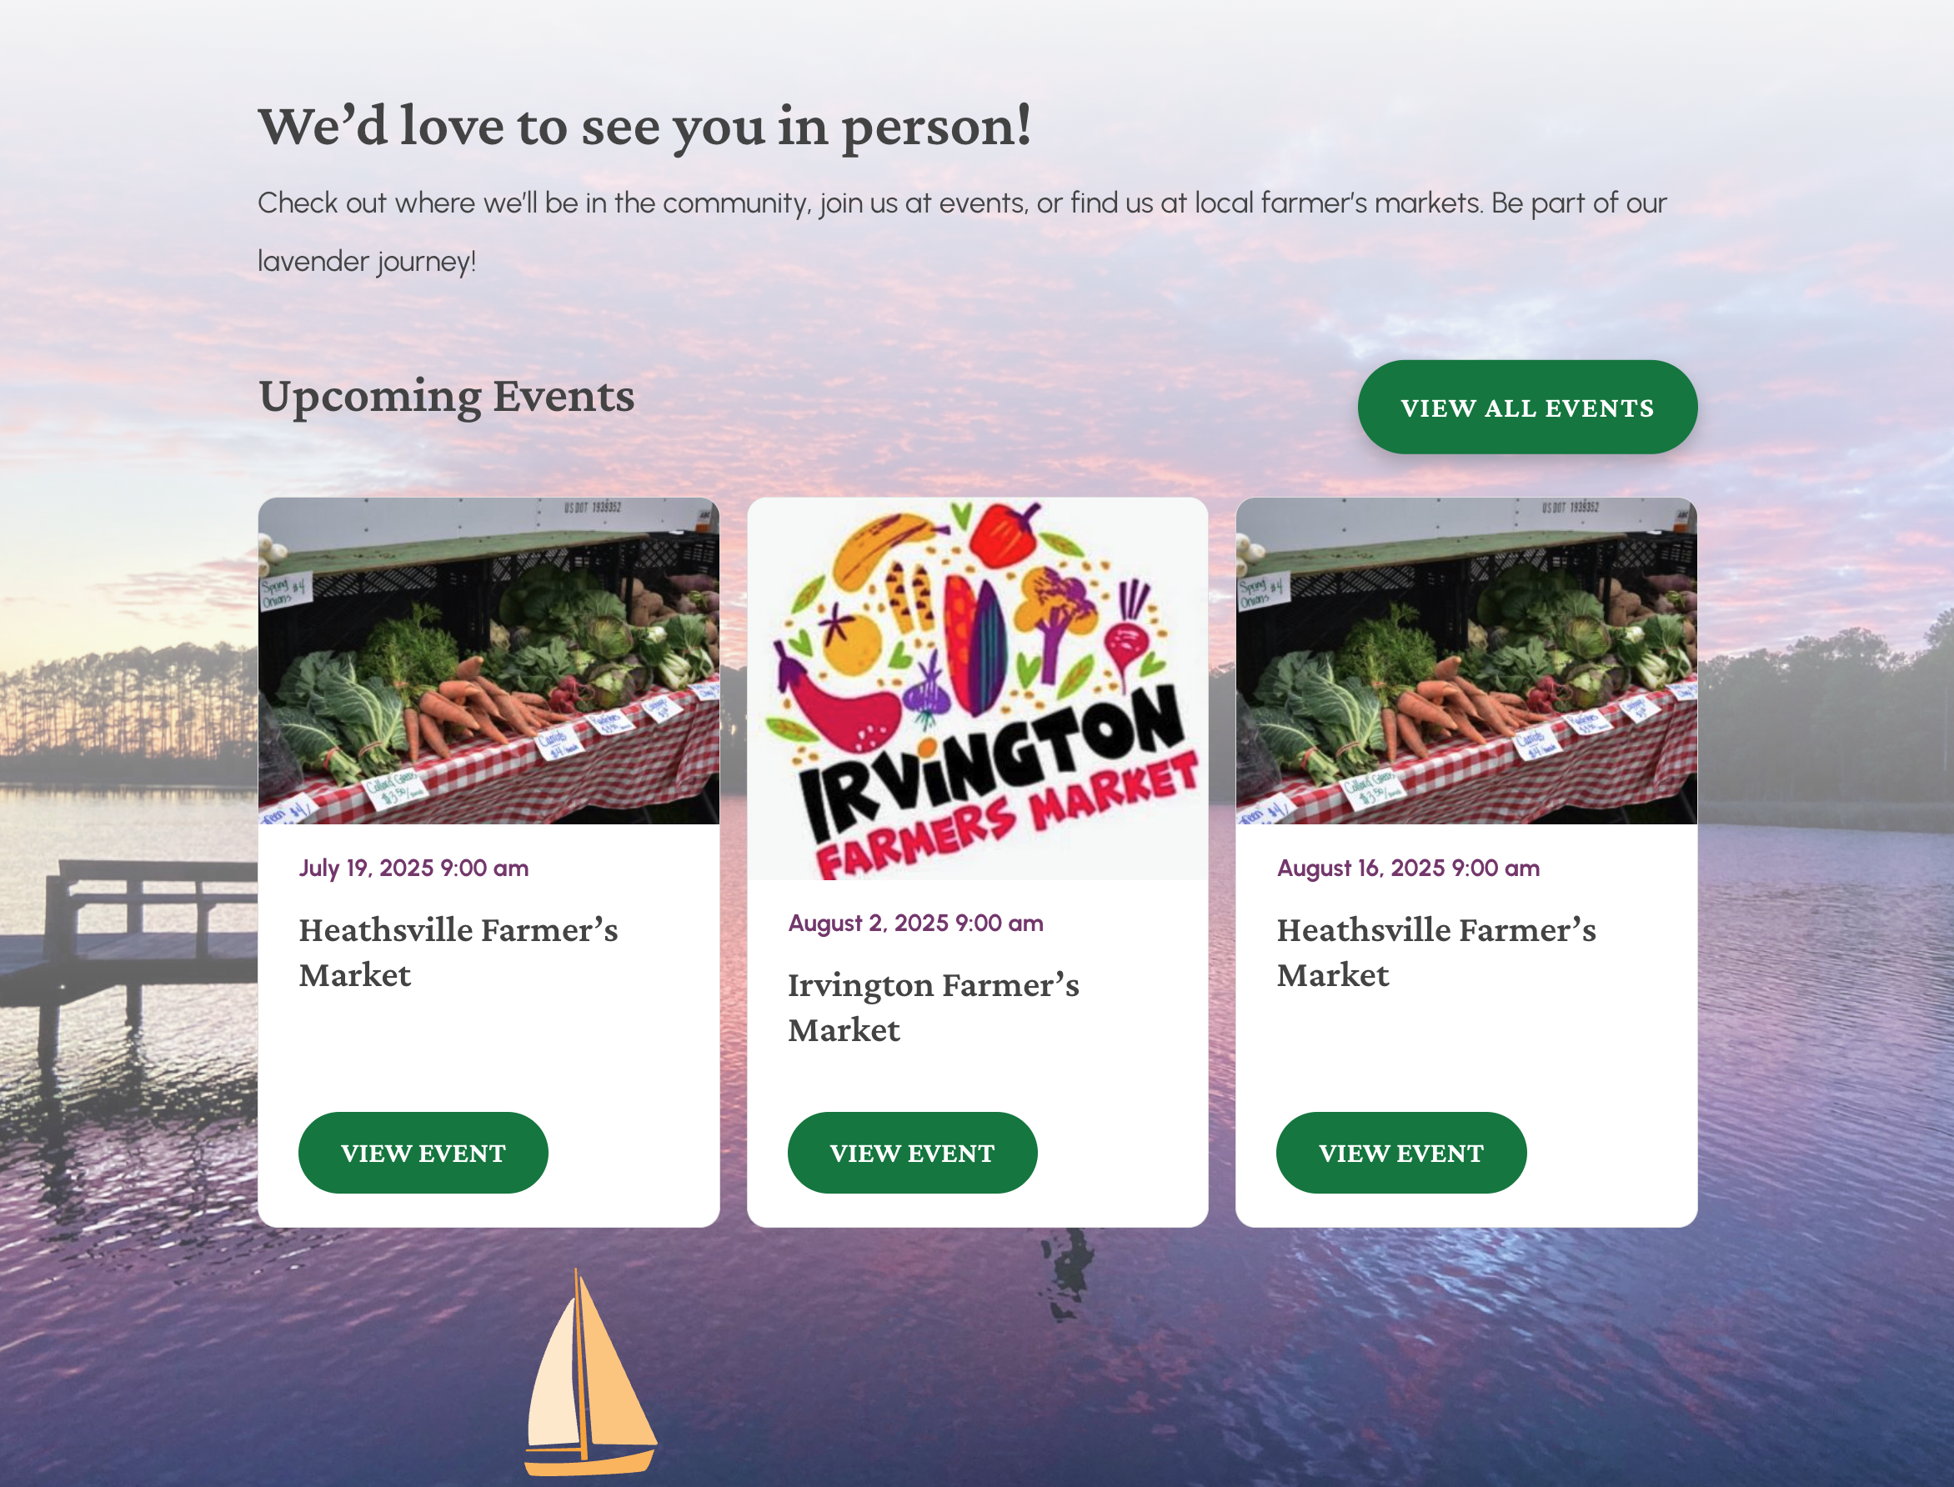Click the View All Events button
The width and height of the screenshot is (1954, 1487).
(x=1526, y=407)
